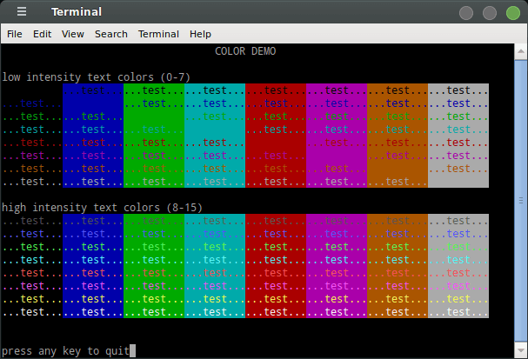Click the second gray window button

489,13
